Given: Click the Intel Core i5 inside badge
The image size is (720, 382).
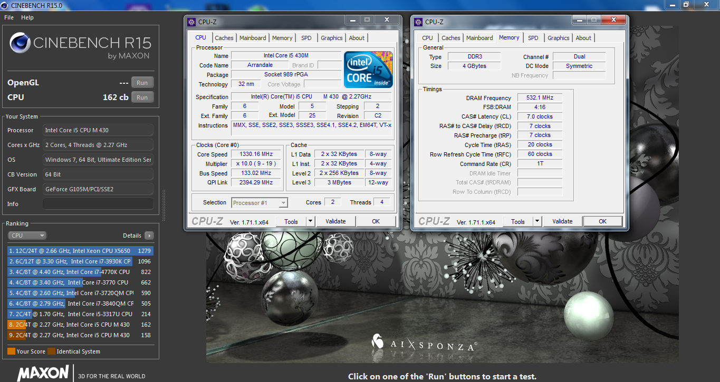Looking at the screenshot, I should point(369,70).
